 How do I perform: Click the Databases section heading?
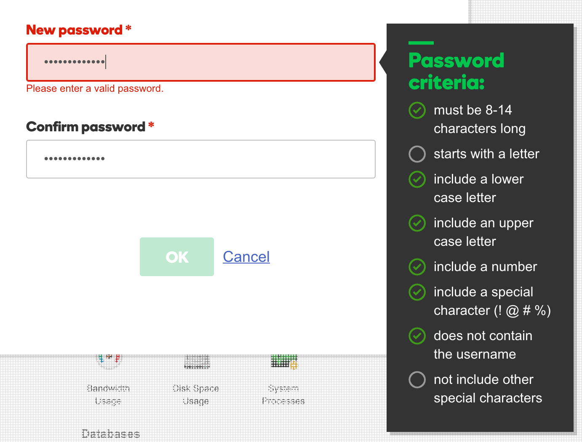coord(111,434)
